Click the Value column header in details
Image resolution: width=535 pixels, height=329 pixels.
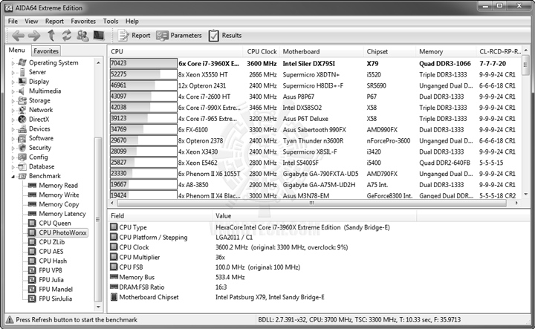tap(314, 216)
